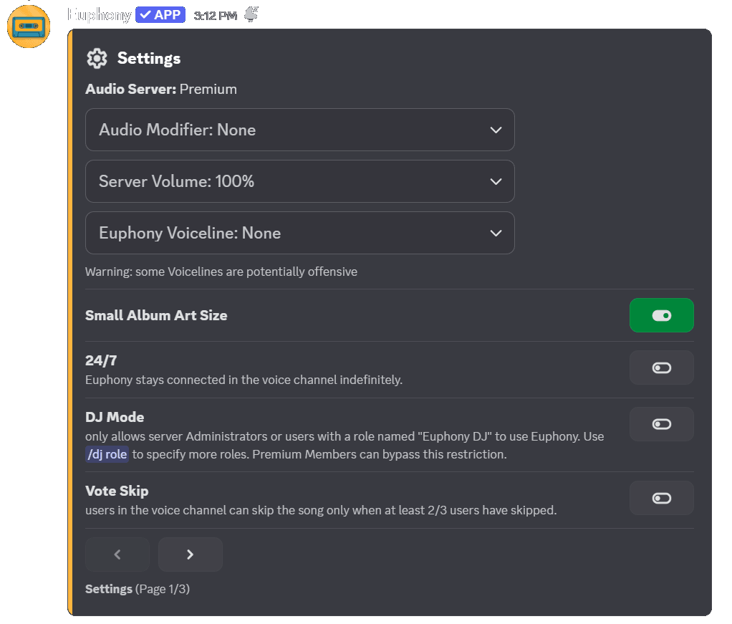The image size is (732, 624).
Task: Open the Euphony Voiceline: None dropdown
Action: pyautogui.click(x=299, y=233)
